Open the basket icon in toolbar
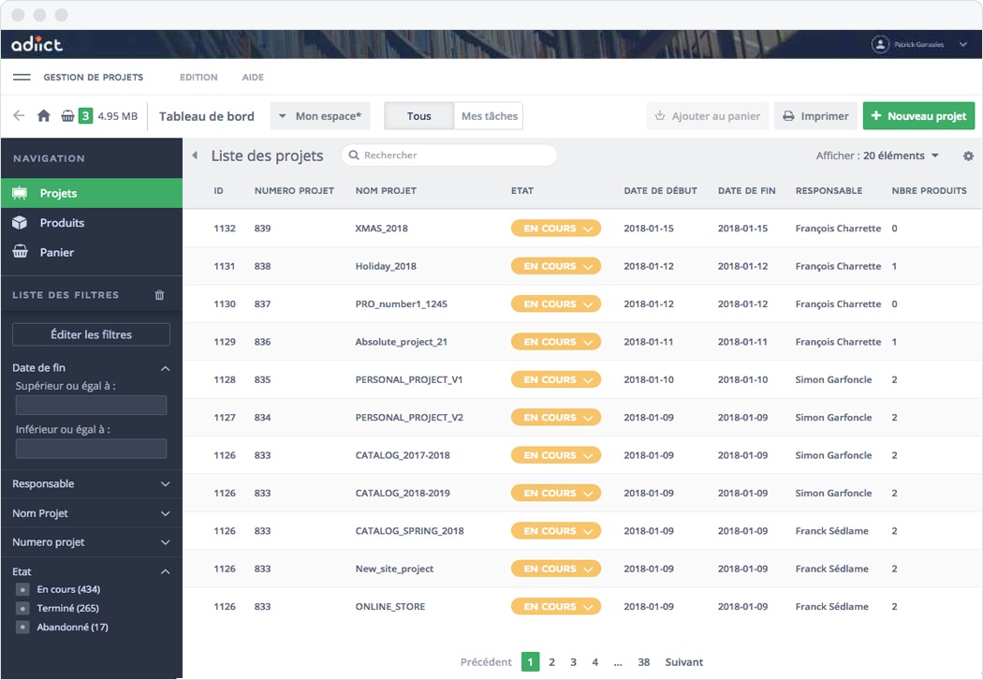The height and width of the screenshot is (680, 983). coord(67,116)
